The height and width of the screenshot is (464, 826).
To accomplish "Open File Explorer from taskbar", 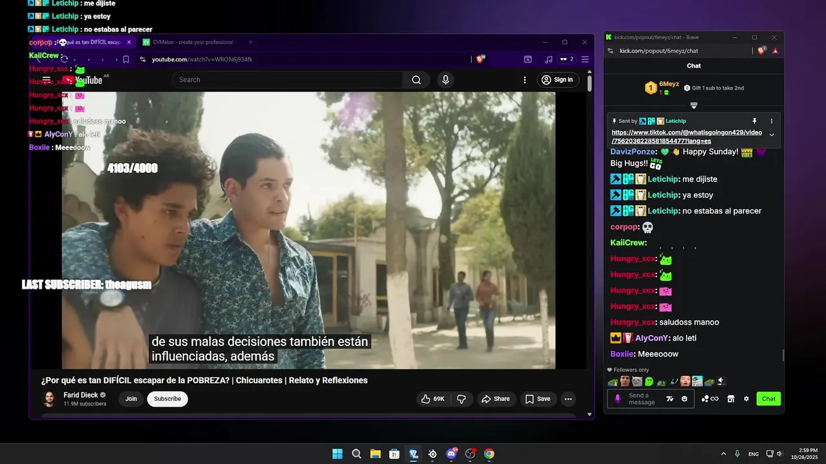I will (x=375, y=454).
